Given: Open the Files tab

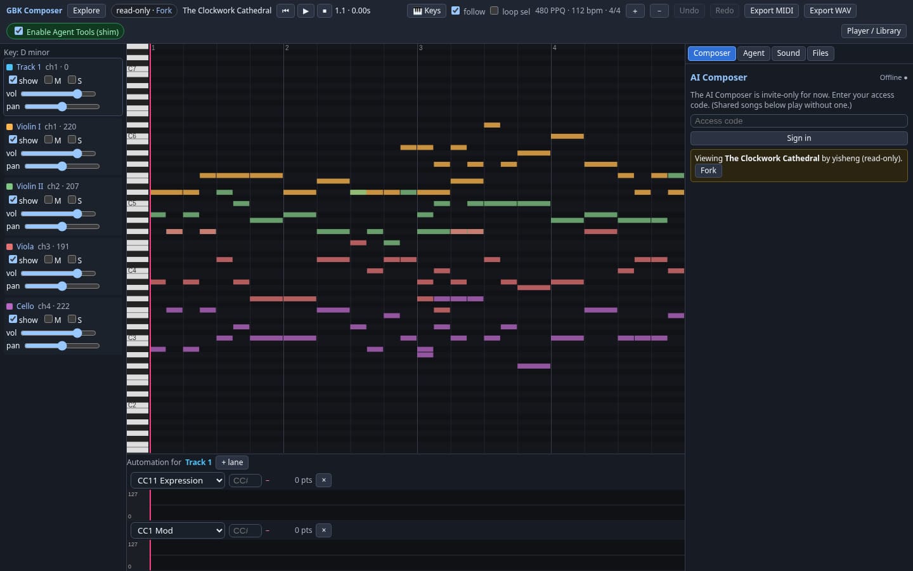Looking at the screenshot, I should (x=820, y=53).
